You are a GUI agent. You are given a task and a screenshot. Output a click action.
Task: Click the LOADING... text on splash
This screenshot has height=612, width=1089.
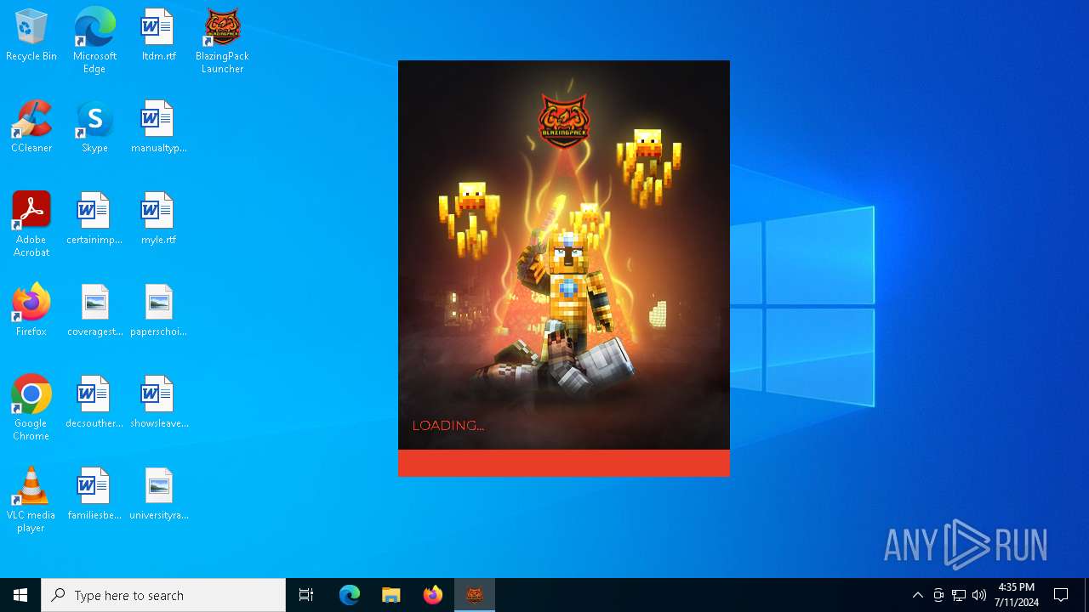[448, 425]
